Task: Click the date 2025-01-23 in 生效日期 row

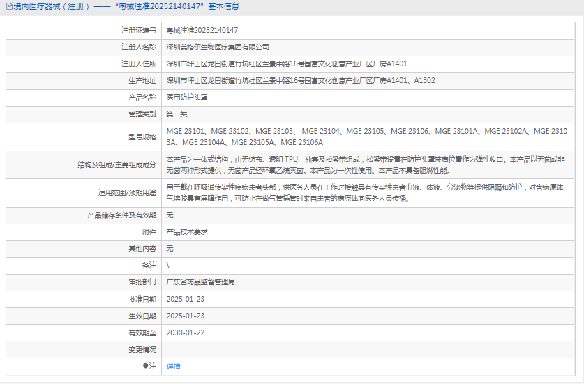Action: pyautogui.click(x=186, y=316)
